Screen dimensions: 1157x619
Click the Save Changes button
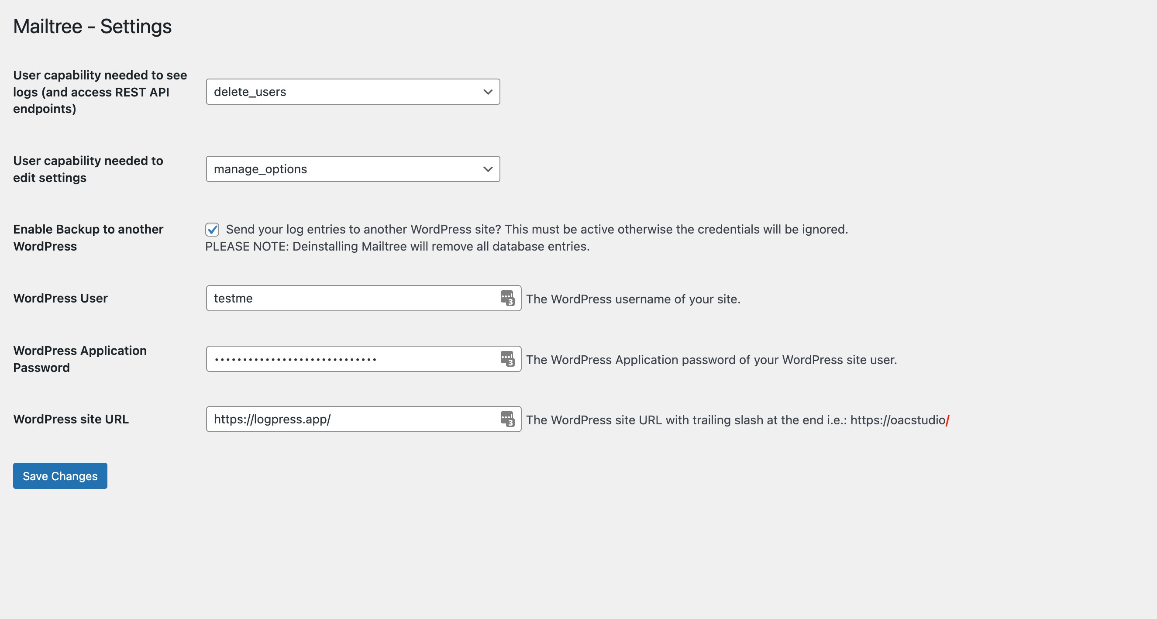pos(60,475)
